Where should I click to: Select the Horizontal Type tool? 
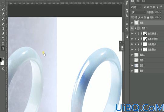tap(3, 39)
